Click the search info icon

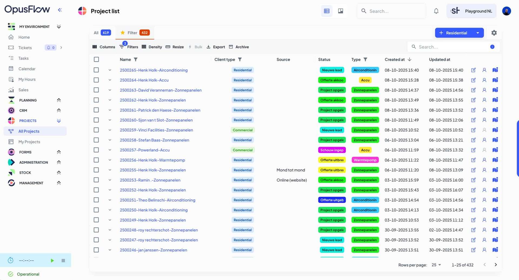coord(492,47)
